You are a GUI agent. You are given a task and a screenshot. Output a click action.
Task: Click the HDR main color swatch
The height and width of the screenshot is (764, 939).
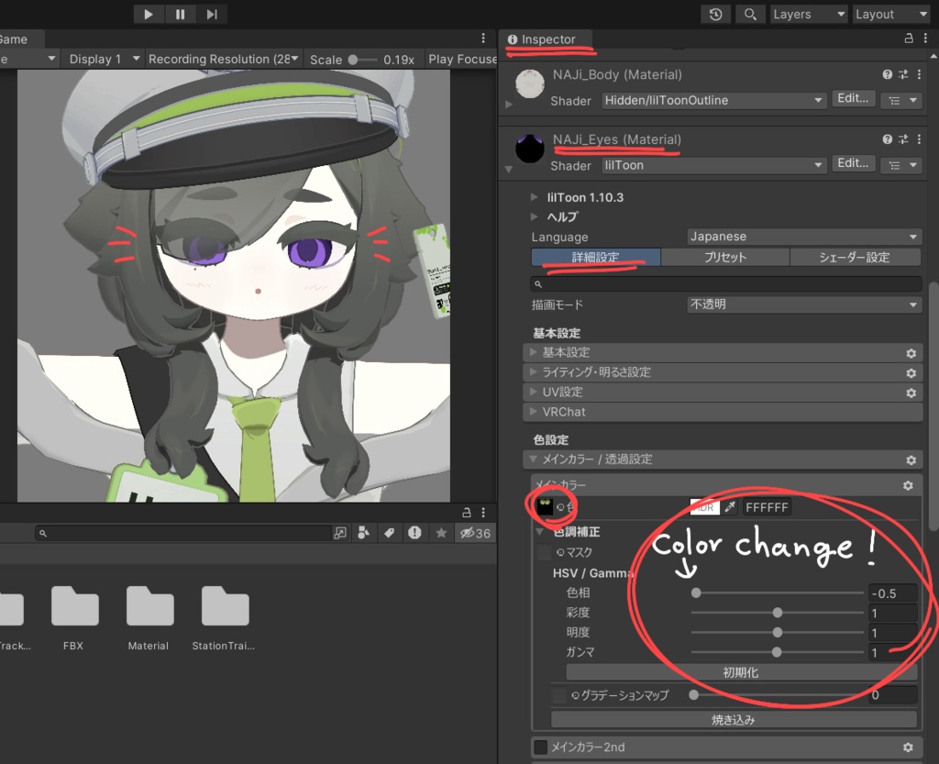tap(705, 507)
